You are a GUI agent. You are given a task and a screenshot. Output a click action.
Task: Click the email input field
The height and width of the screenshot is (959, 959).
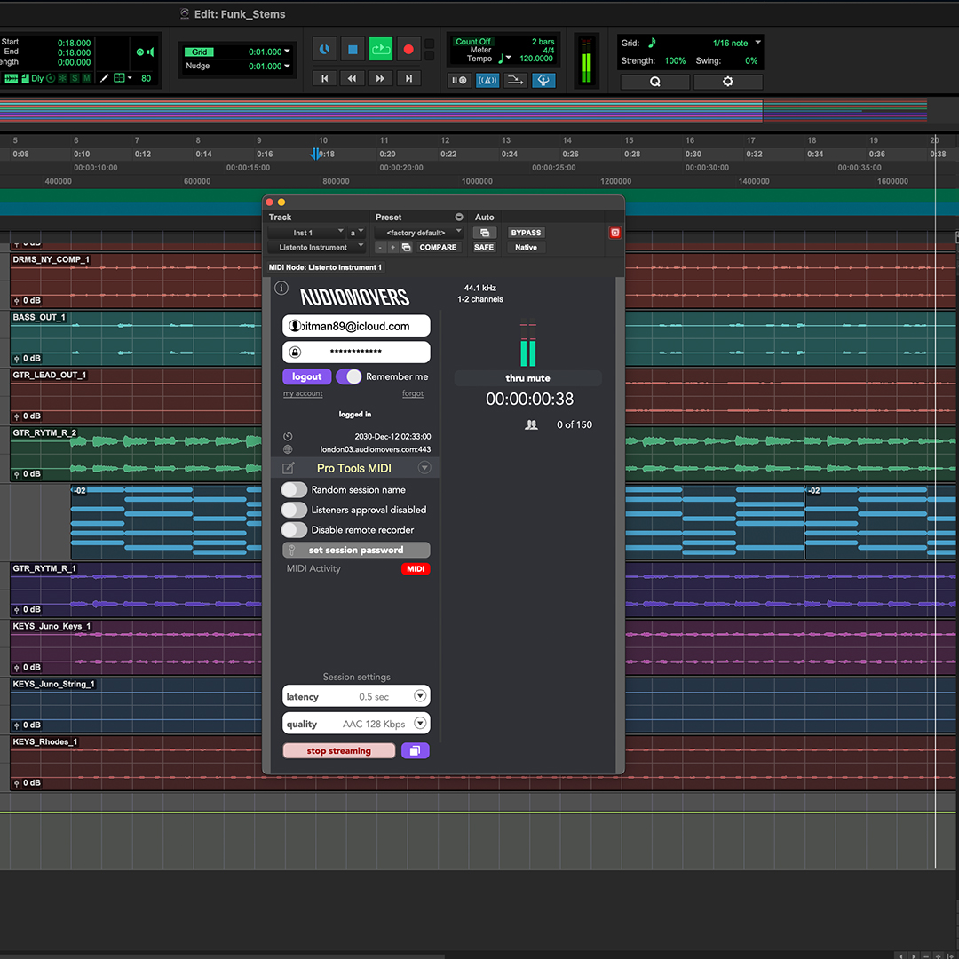click(356, 326)
